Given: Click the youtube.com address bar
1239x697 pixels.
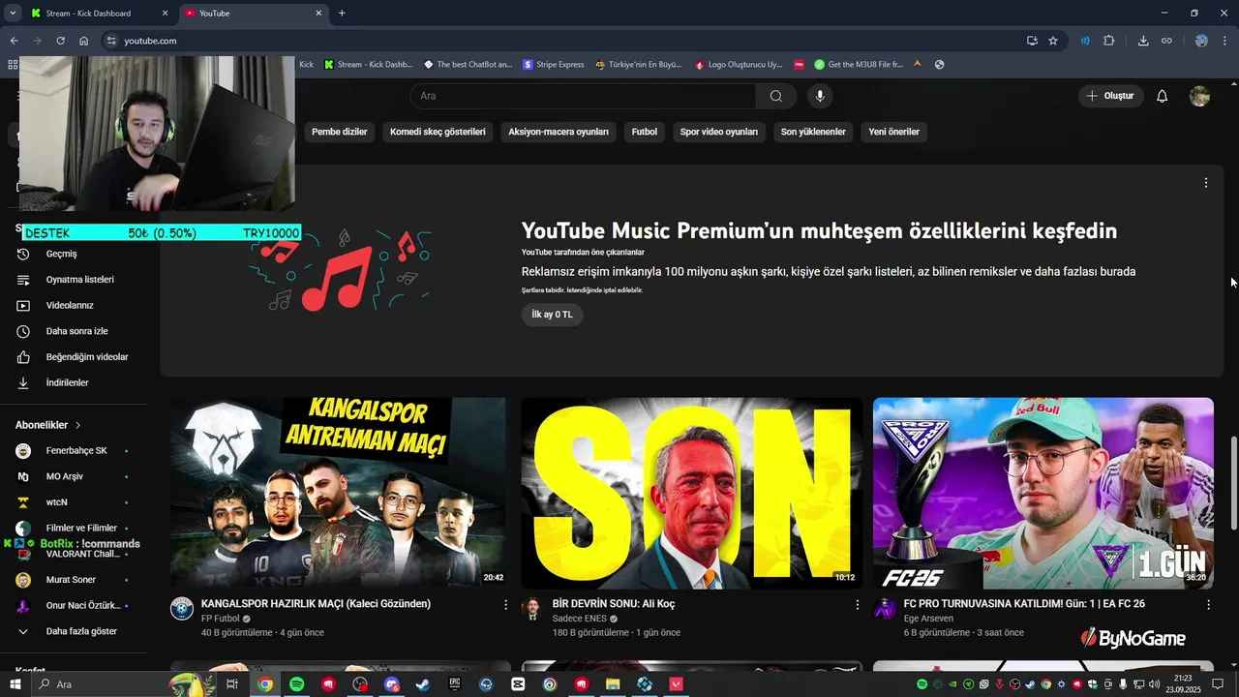Looking at the screenshot, I should click(559, 41).
